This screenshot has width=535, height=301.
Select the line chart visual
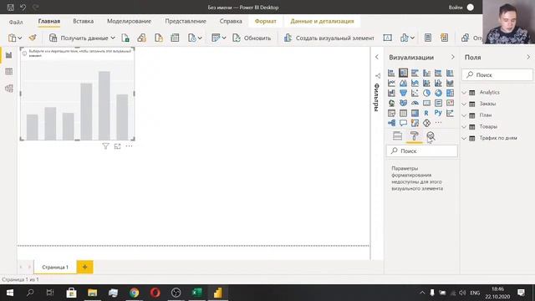[x=391, y=83]
